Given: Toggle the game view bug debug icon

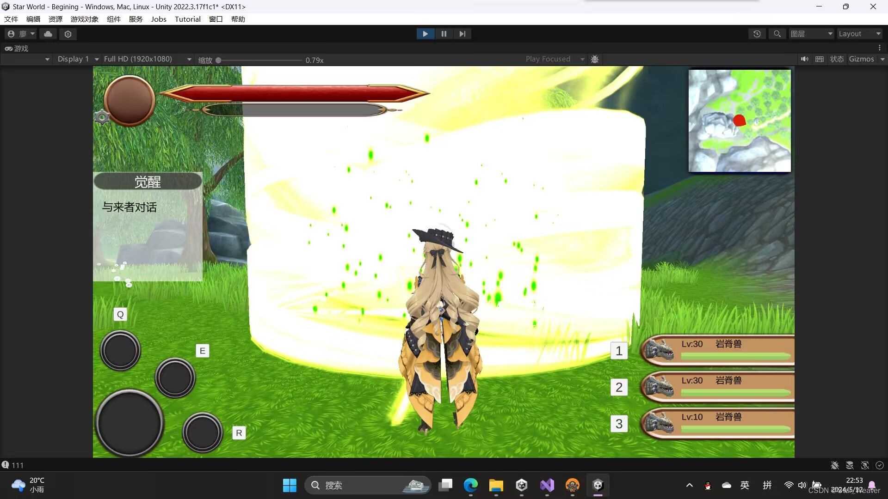Looking at the screenshot, I should (595, 59).
